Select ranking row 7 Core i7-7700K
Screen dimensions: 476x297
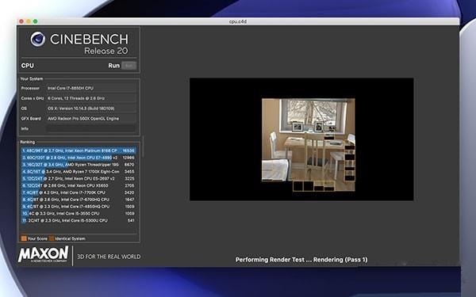tap(79, 192)
